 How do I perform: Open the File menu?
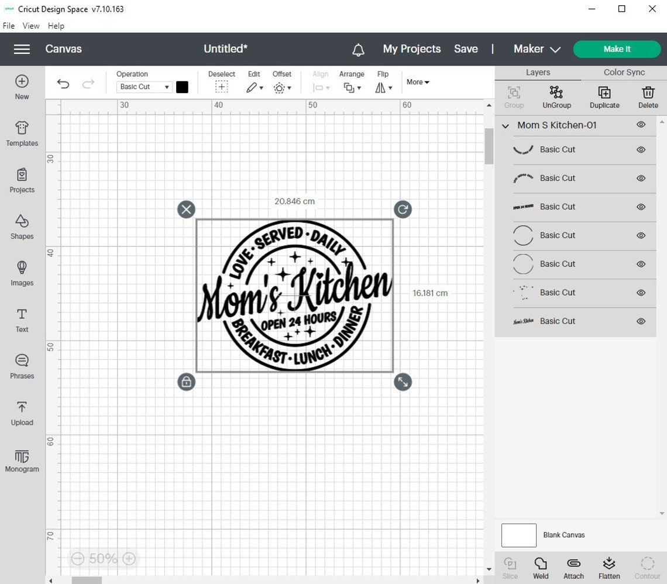8,26
